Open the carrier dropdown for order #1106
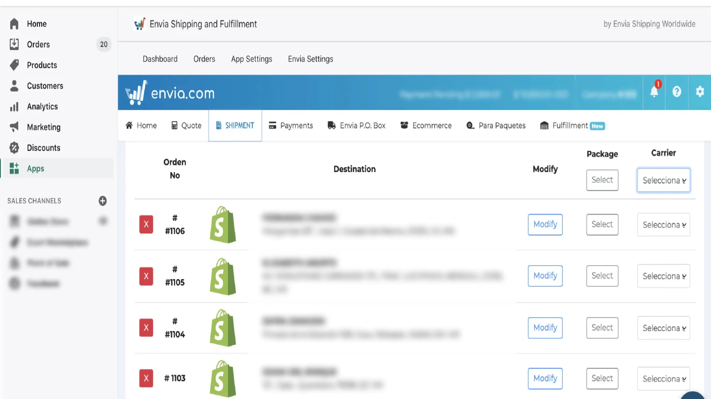This screenshot has width=711, height=399. (x=663, y=225)
